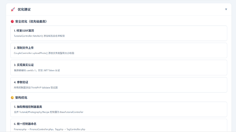Click the Finance.php → FinanceController.php description line
Screen dimensions: 236x132
tap(50, 129)
